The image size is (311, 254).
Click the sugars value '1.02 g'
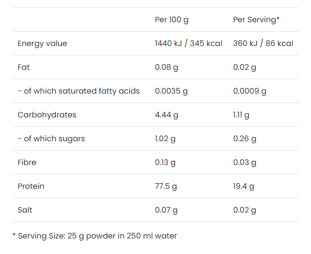[166, 139]
